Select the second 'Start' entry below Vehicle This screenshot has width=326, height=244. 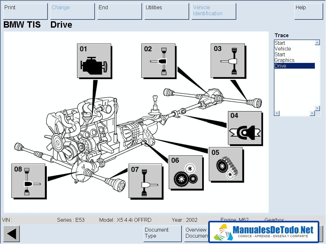(x=294, y=55)
